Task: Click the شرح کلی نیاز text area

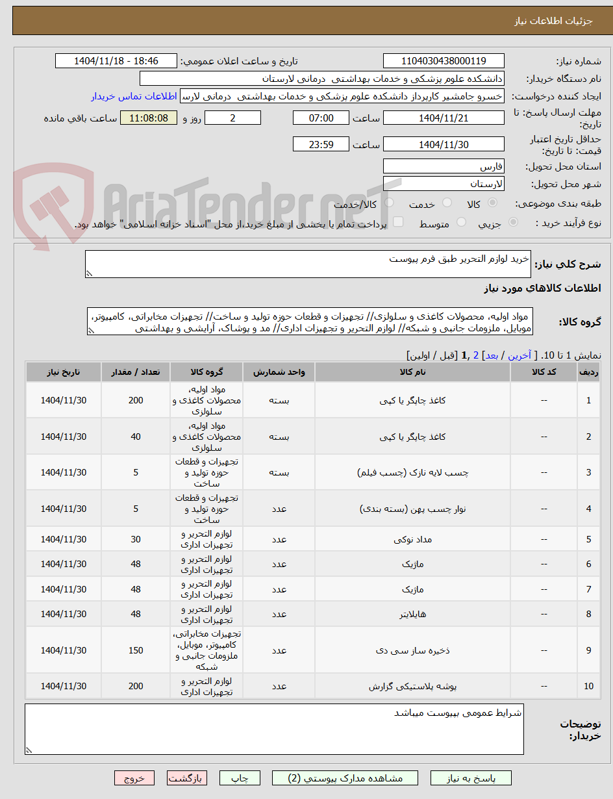Action: point(308,264)
